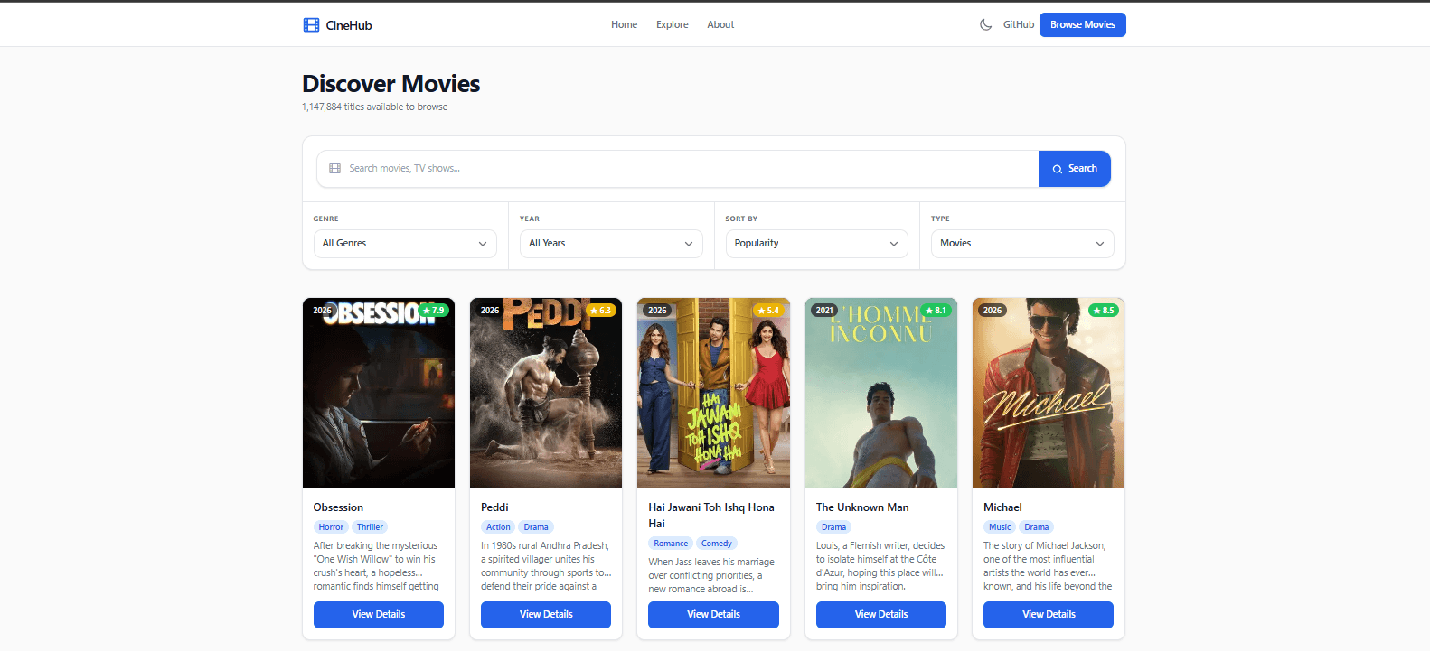Open The Unknown Man poster thumbnail

(x=881, y=393)
